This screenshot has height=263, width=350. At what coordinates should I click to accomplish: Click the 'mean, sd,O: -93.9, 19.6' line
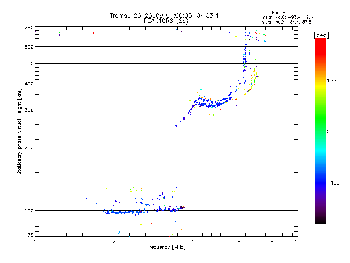click(x=287, y=17)
